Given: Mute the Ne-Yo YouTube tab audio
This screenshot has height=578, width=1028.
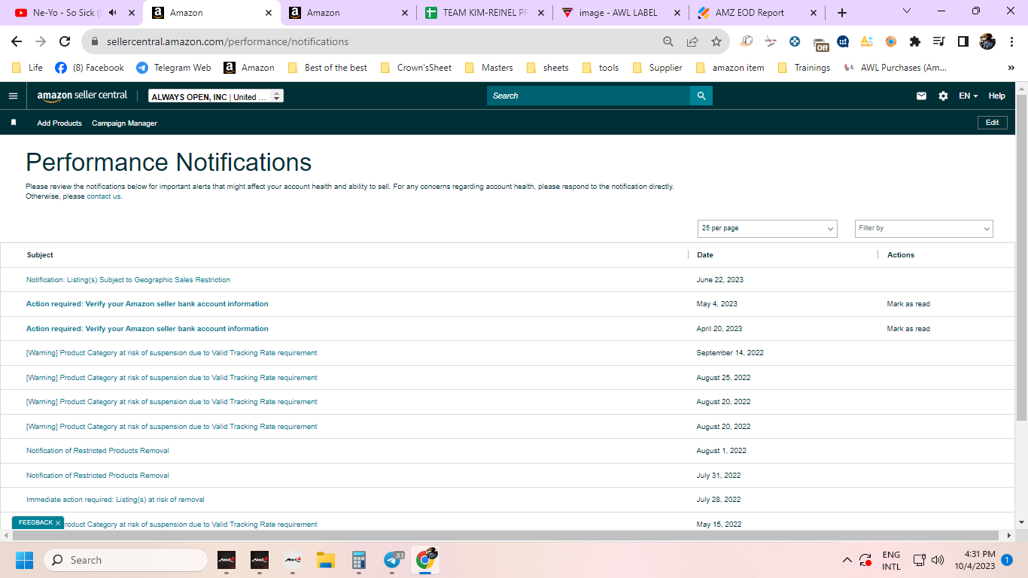Looking at the screenshot, I should pos(113,13).
